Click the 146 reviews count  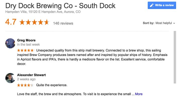(63, 23)
